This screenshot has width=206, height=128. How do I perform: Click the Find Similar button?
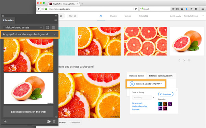(x=75, y=123)
